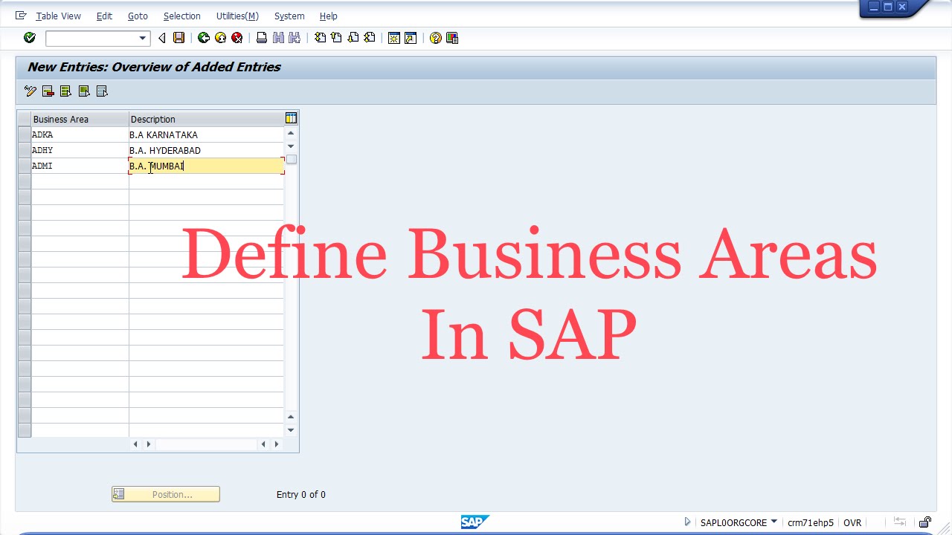This screenshot has height=535, width=952.
Task: Click the Find Next binoculars icon
Action: (295, 38)
